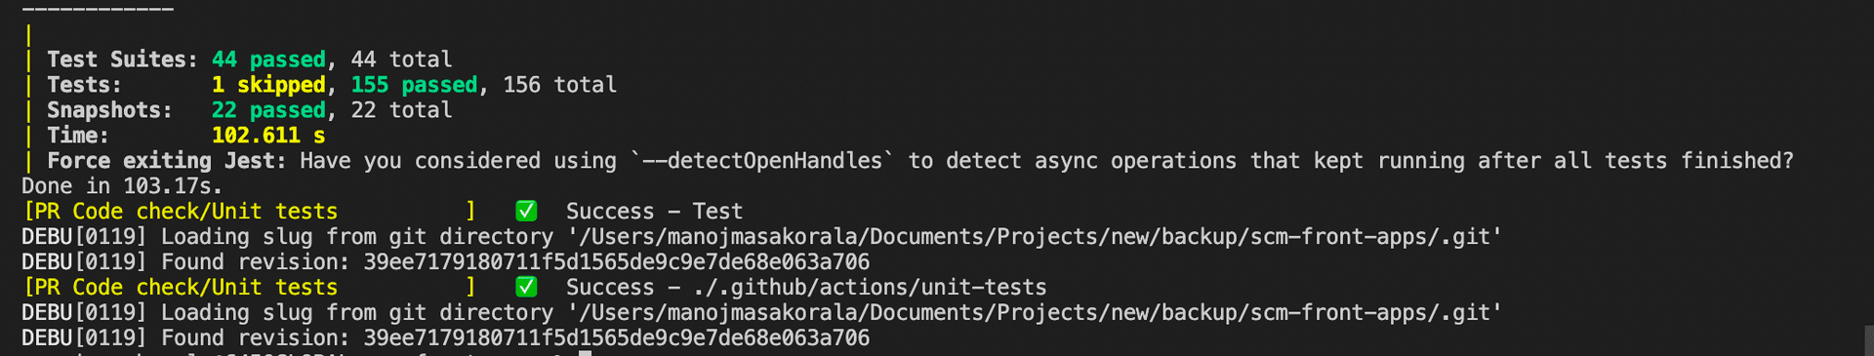
Task: Click the green checkmark beside unit-tests action success
Action: coord(526,287)
